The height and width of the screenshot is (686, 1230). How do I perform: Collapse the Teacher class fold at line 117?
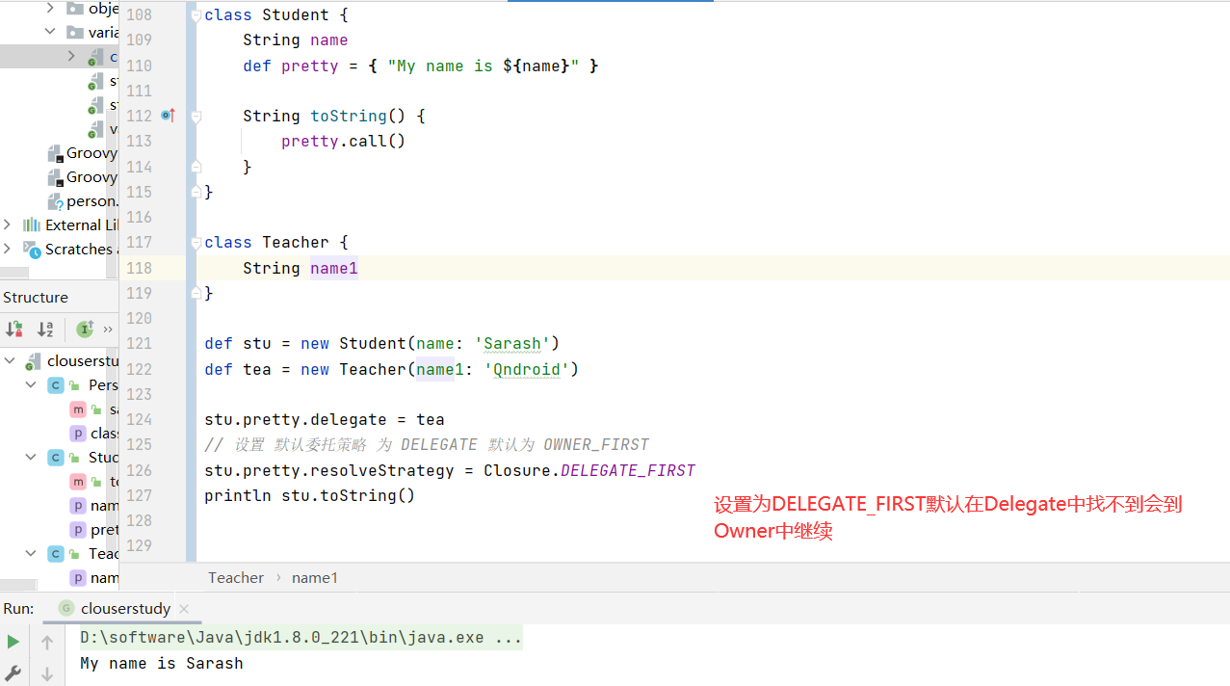(196, 242)
